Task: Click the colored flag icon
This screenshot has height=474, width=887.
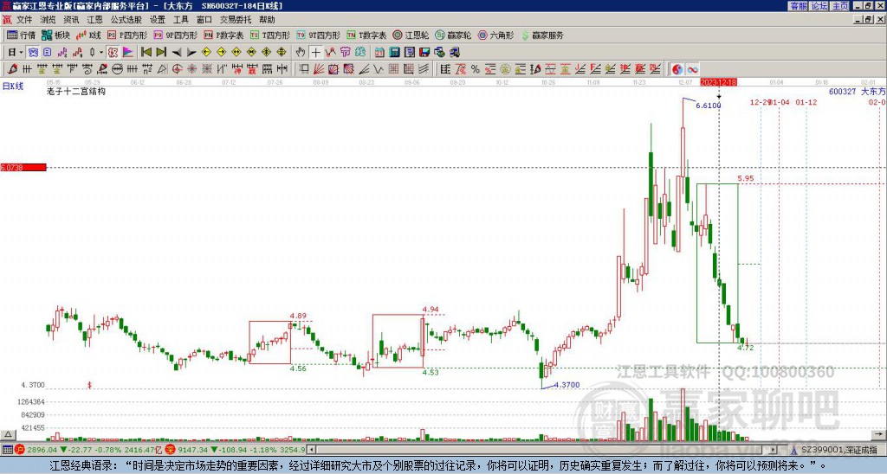Action: pos(128,53)
